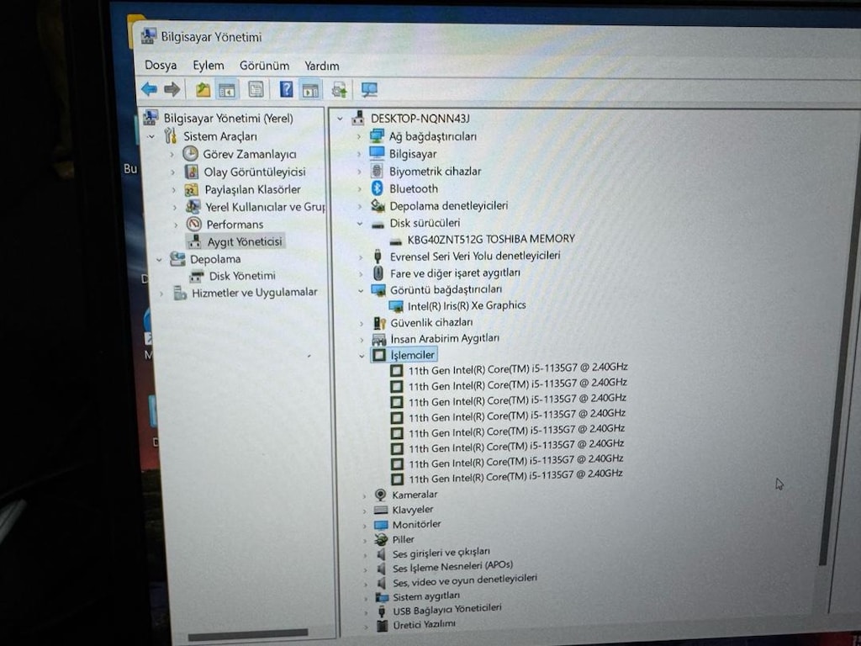Click the Performans icon

[194, 224]
